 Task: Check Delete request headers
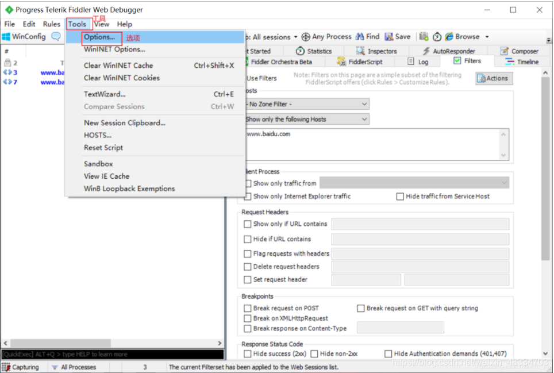point(247,267)
